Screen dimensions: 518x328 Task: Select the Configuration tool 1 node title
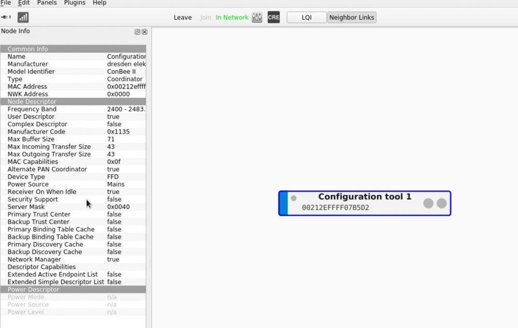coord(365,197)
